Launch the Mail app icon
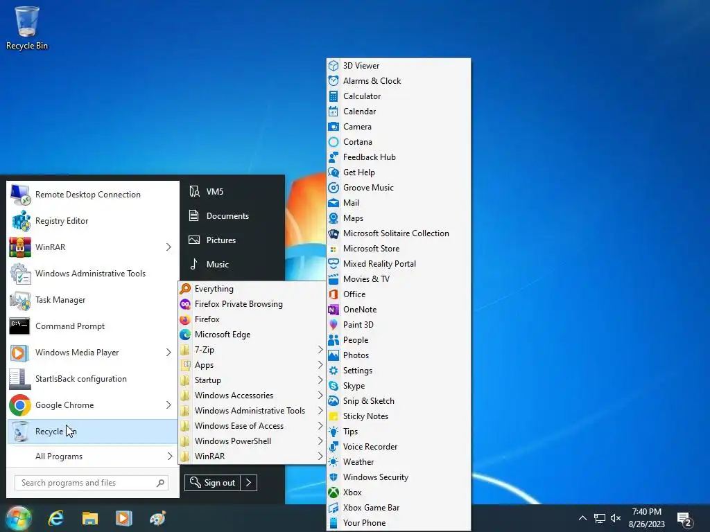 334,203
